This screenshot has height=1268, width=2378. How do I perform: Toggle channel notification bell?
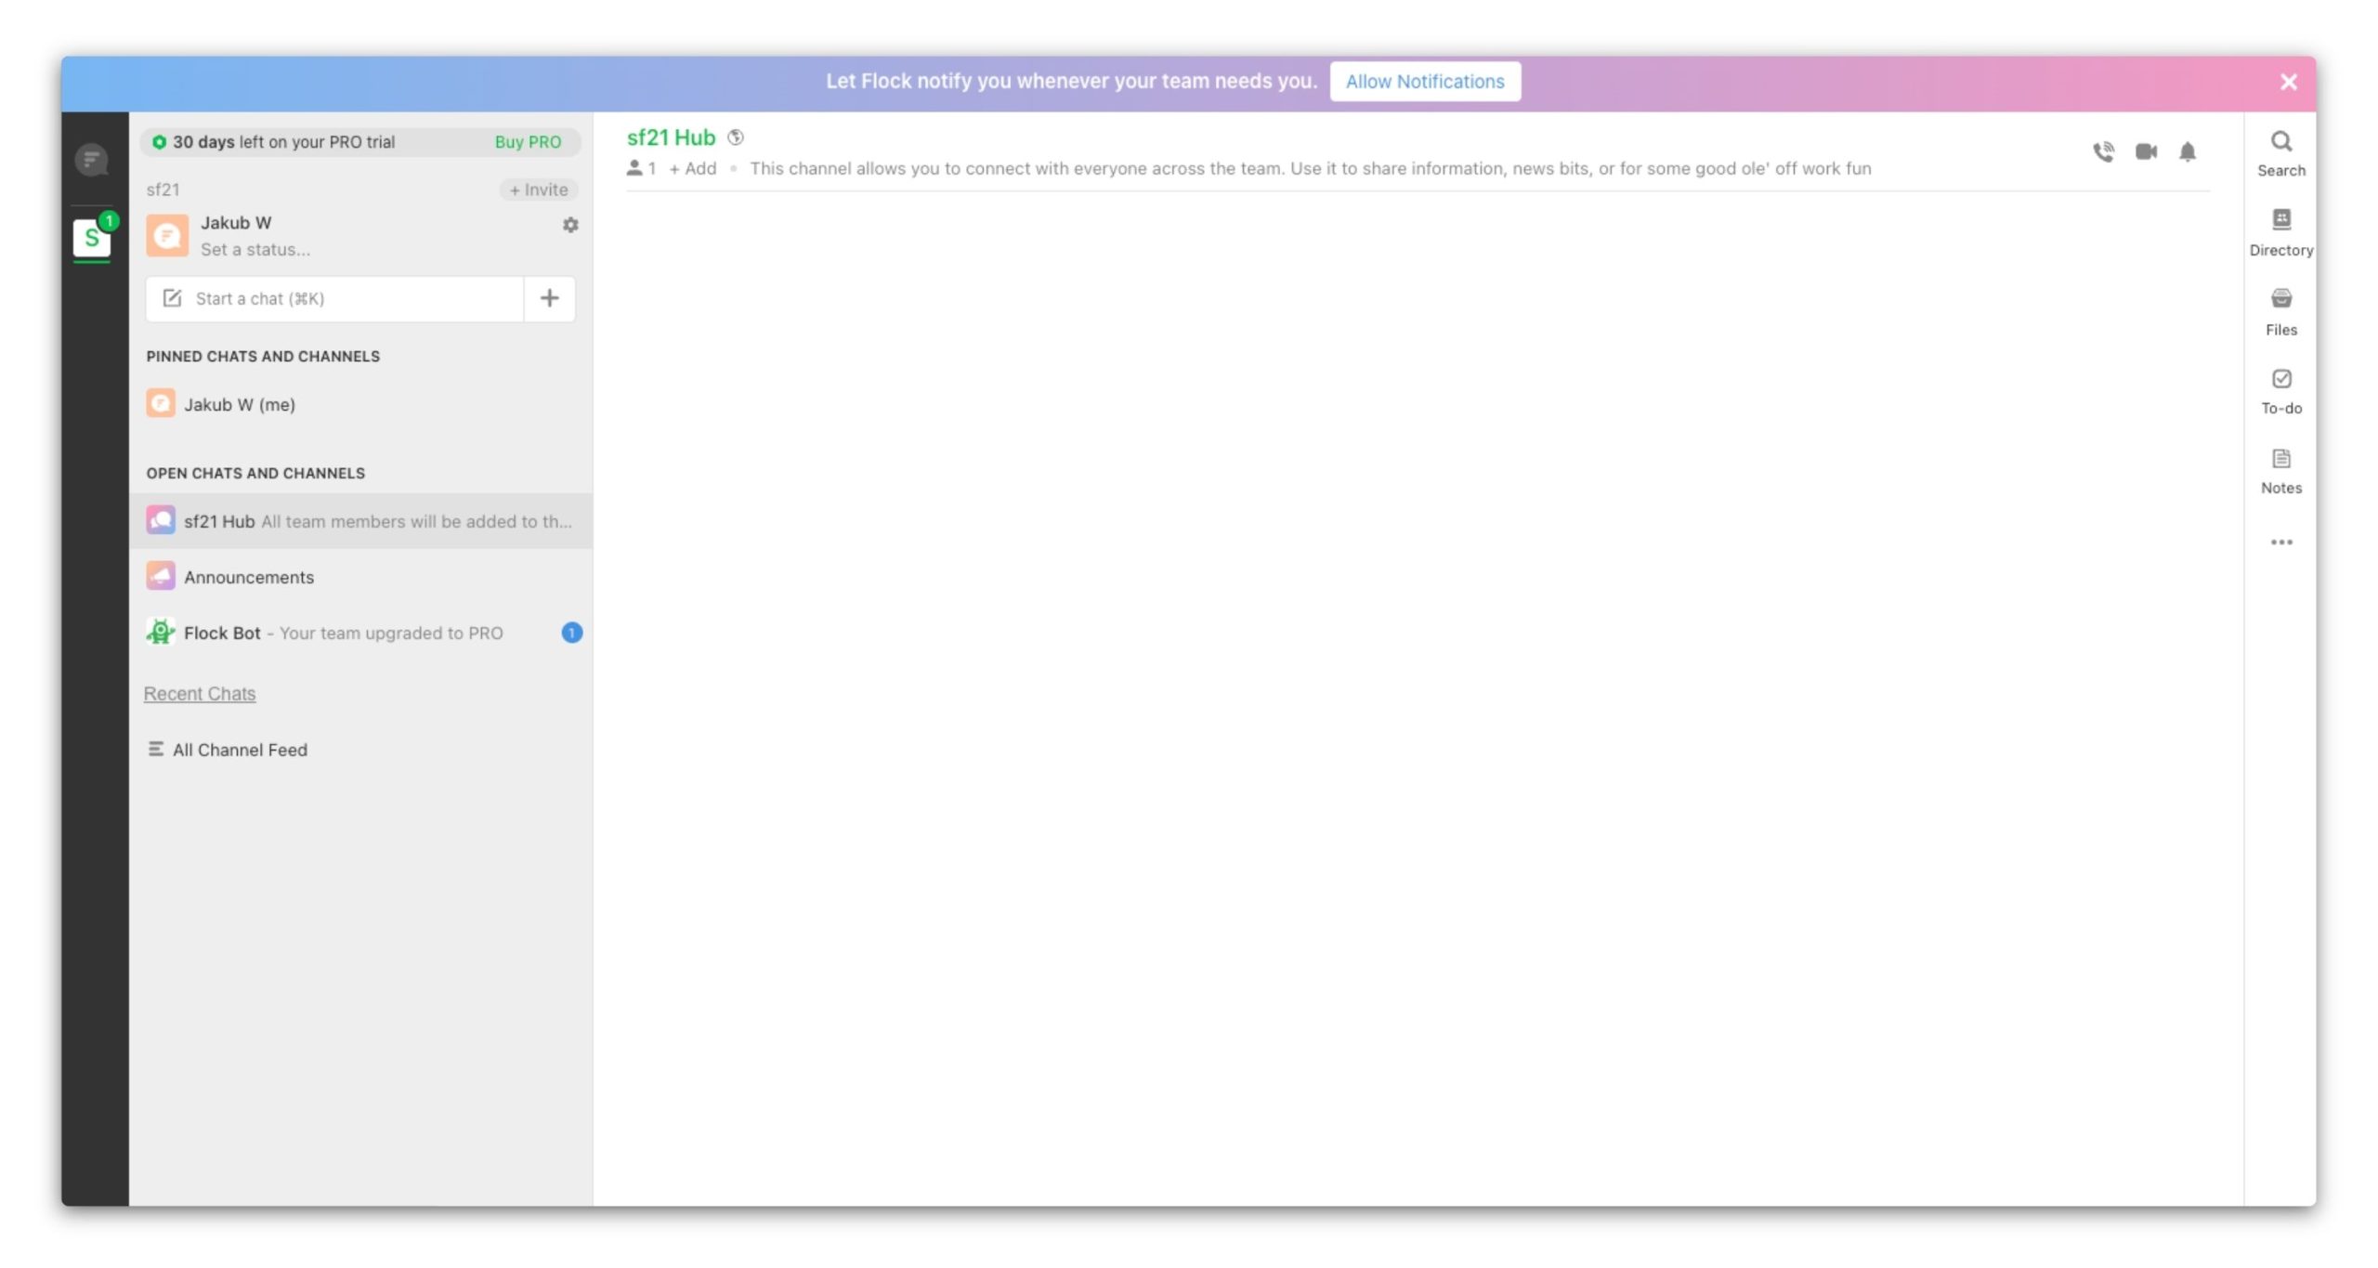coord(2188,151)
